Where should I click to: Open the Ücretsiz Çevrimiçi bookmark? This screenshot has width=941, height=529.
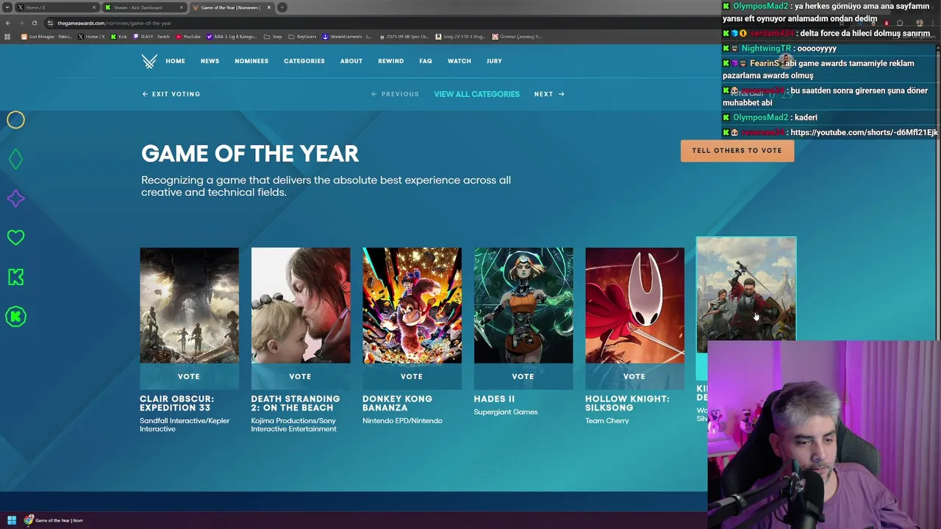coord(517,36)
